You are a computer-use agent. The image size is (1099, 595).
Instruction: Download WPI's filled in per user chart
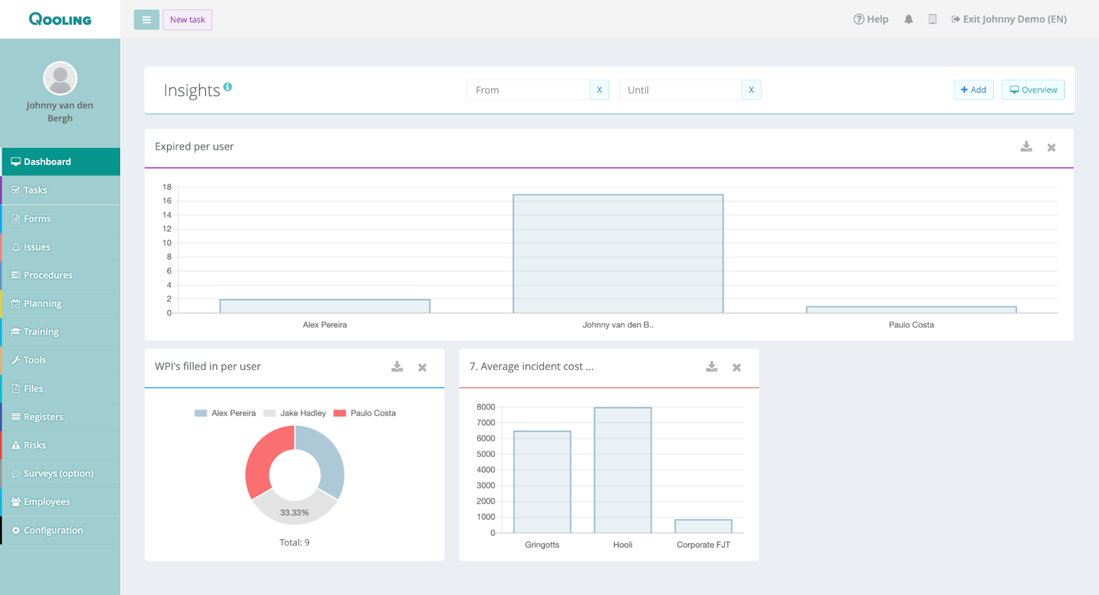[x=397, y=367]
